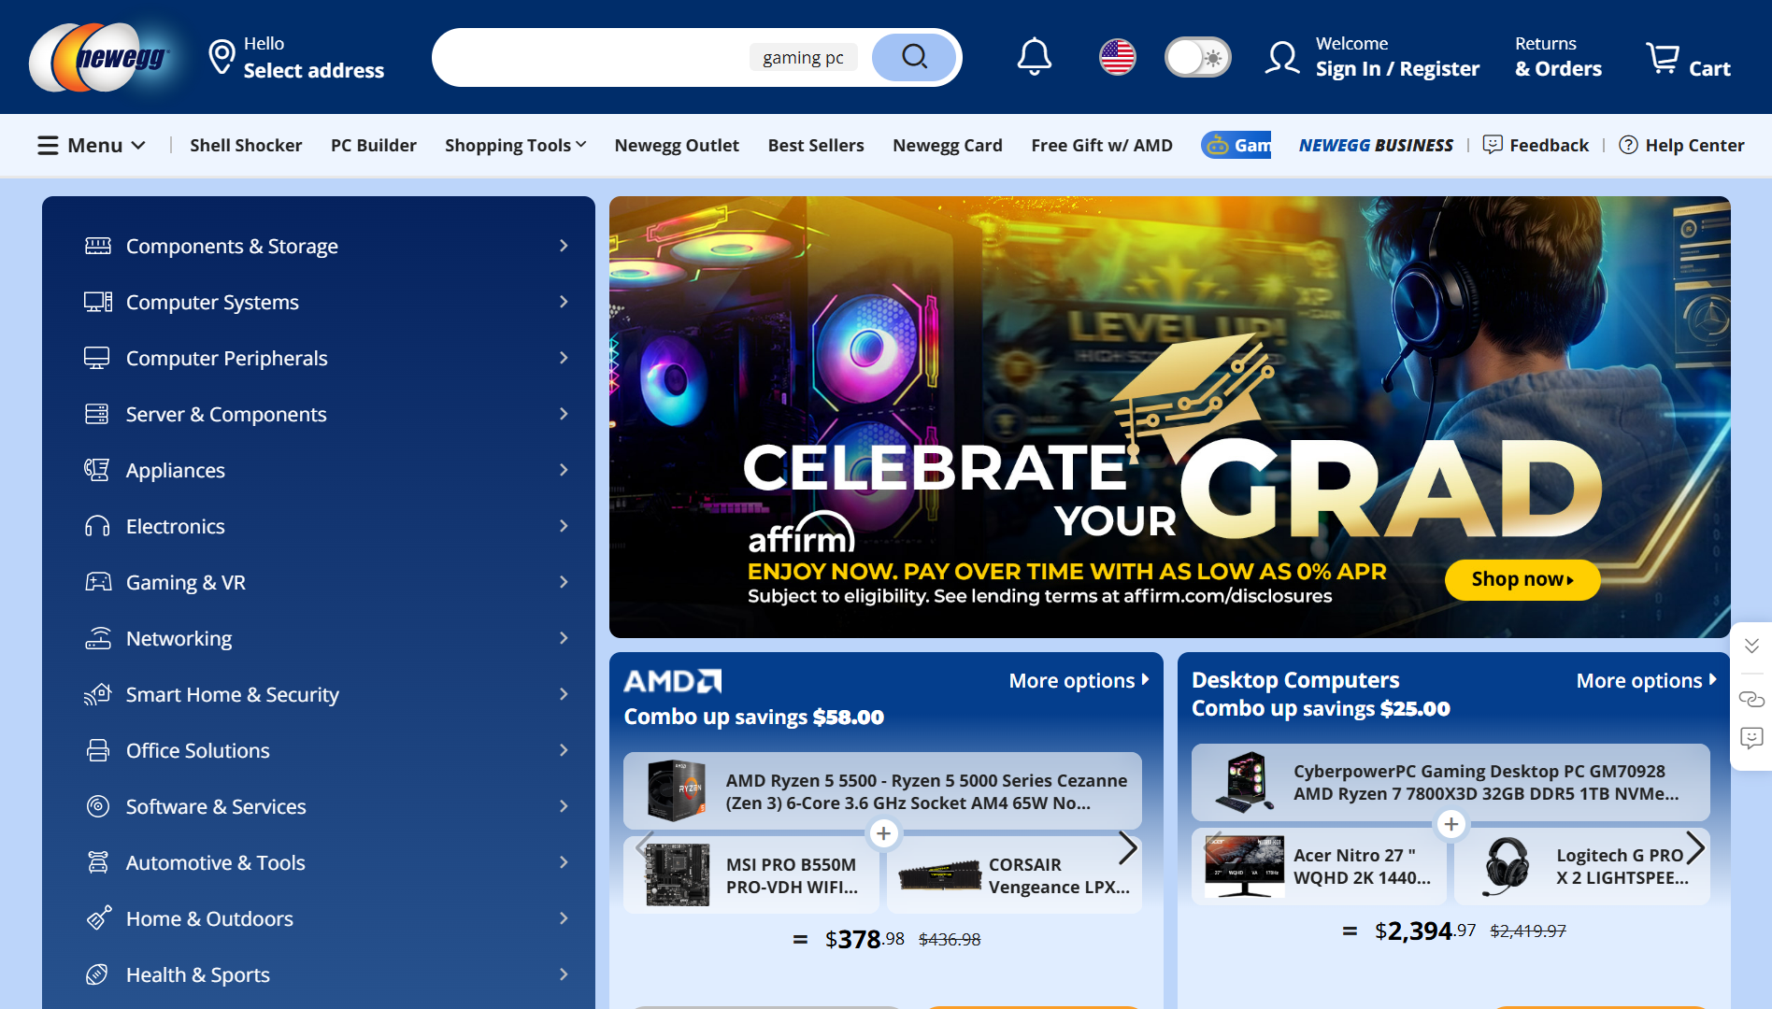Click the Computer Systems icon
This screenshot has width=1772, height=1009.
(x=97, y=302)
